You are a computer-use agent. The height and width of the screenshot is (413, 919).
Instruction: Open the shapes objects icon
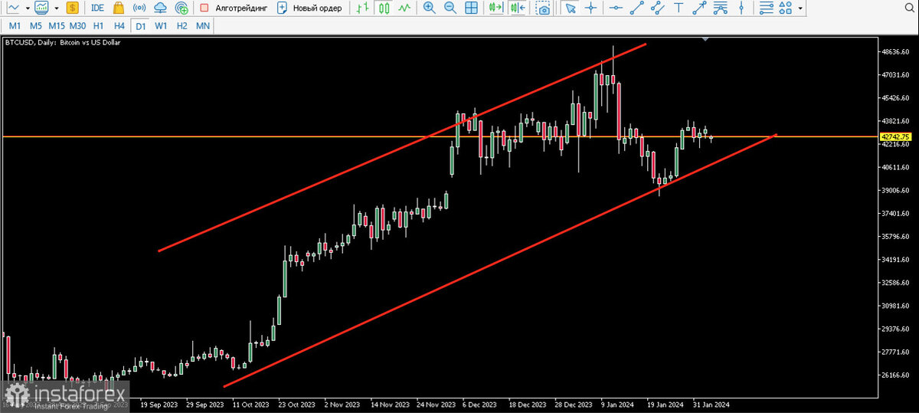coord(787,8)
